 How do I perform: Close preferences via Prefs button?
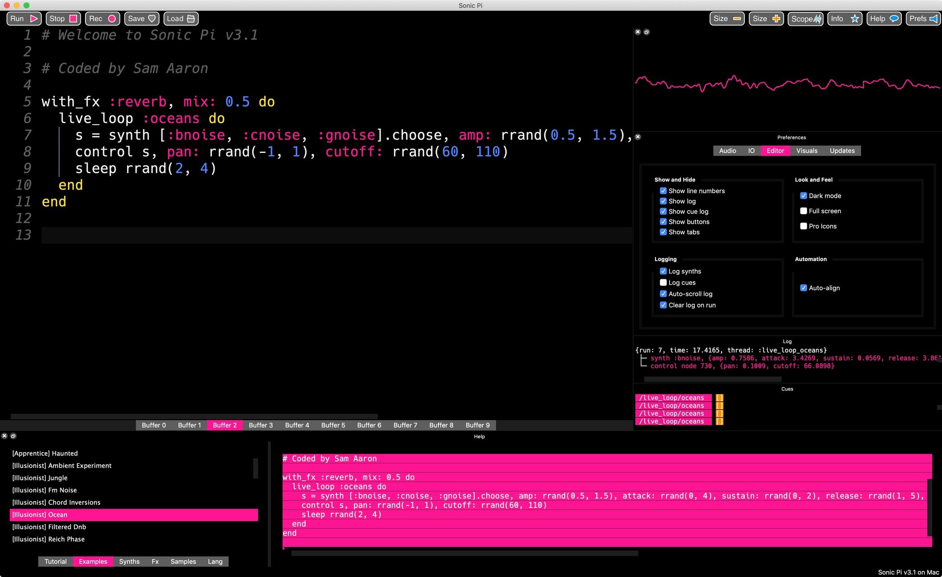click(923, 19)
